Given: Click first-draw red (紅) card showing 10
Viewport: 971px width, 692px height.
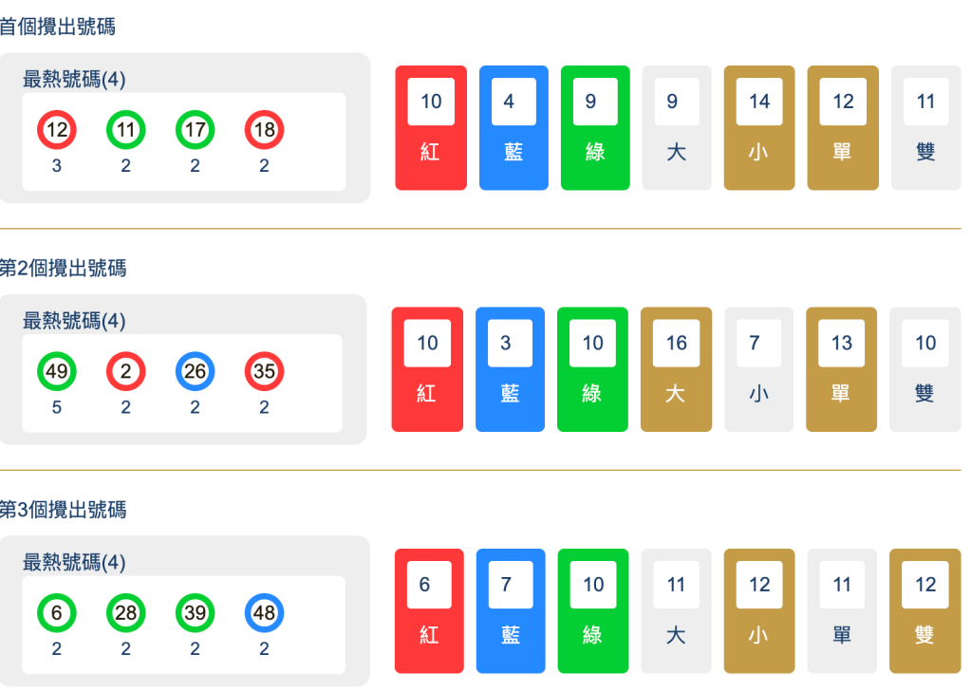Looking at the screenshot, I should 431,127.
